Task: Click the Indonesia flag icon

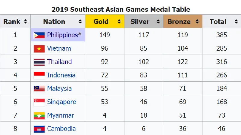Action: (39, 75)
